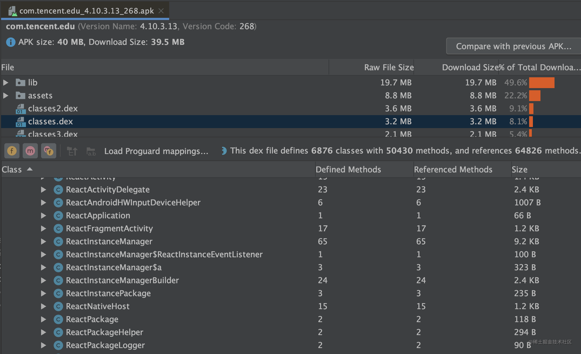The height and width of the screenshot is (354, 581).
Task: Click the APK file icon in tab
Action: (12, 11)
